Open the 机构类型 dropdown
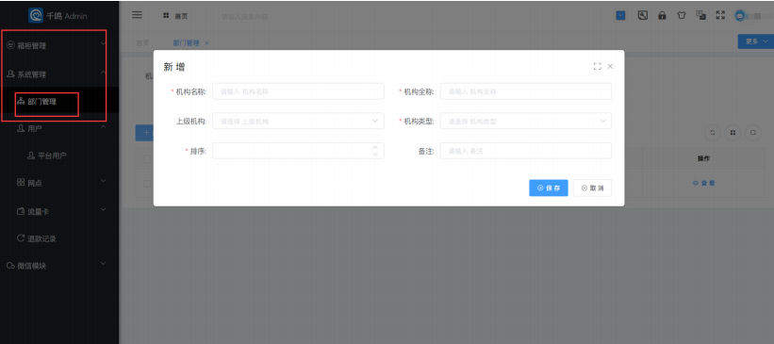 [526, 121]
